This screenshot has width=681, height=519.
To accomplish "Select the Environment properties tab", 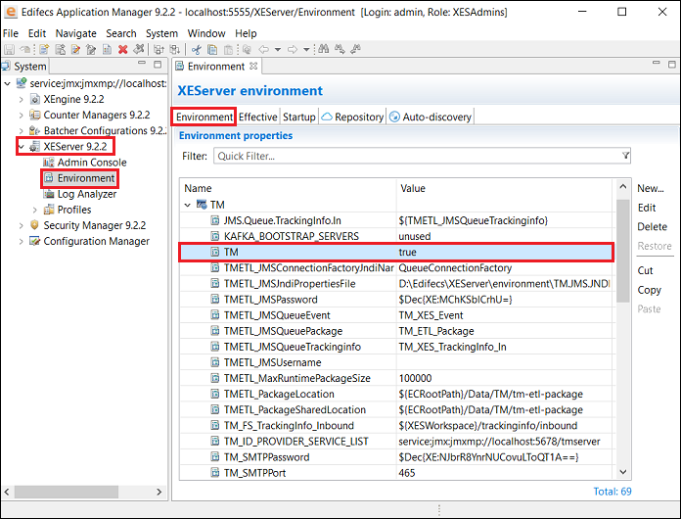I will point(204,117).
